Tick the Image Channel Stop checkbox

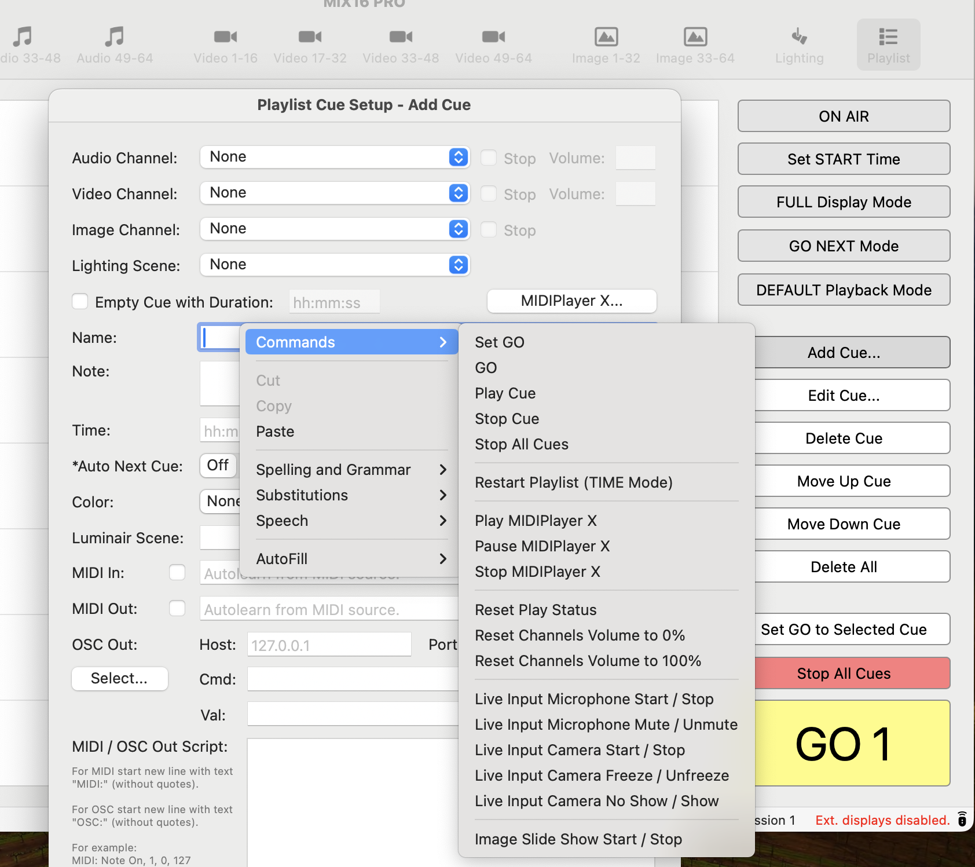[x=489, y=229]
